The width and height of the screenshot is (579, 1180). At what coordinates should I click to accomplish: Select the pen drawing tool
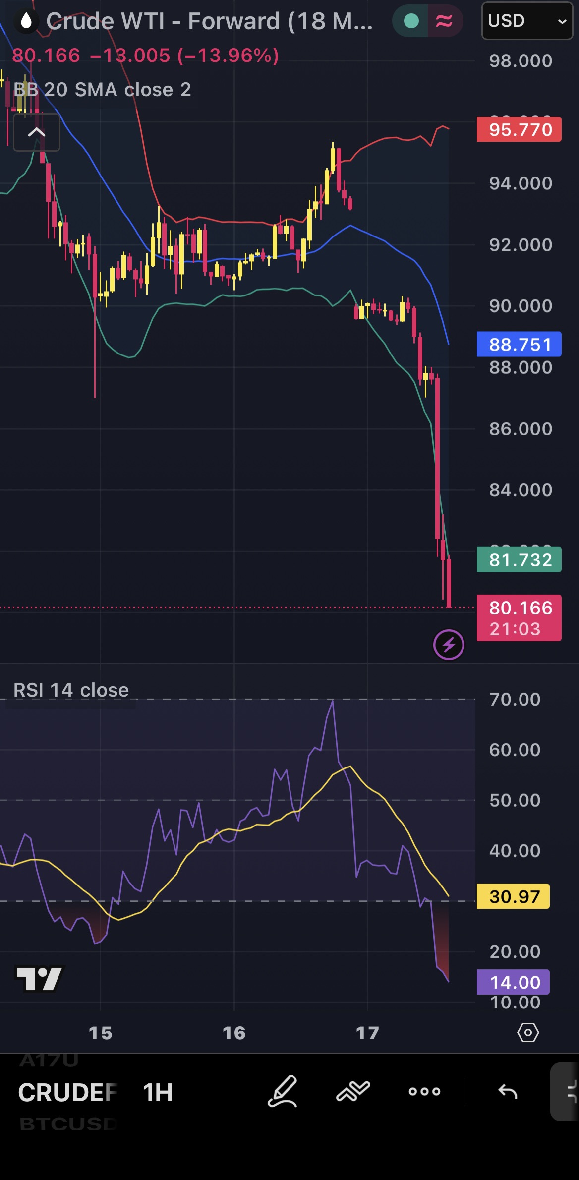283,1091
